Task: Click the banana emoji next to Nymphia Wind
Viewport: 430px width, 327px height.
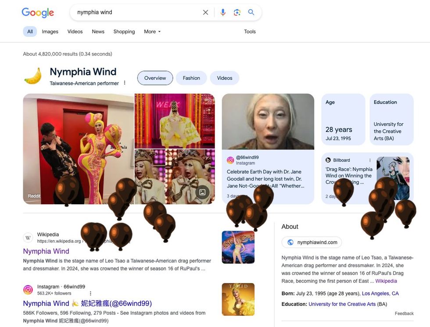Action: point(32,75)
